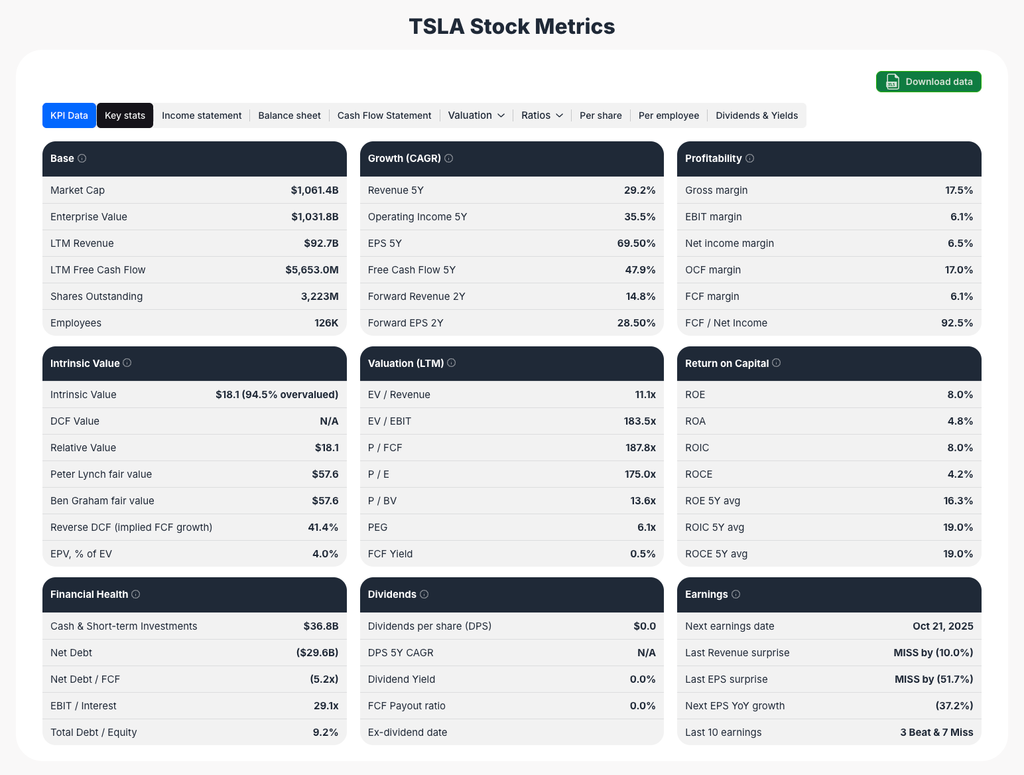Expand the Valuation dropdown menu
Viewport: 1024px width, 775px height.
[x=476, y=115]
